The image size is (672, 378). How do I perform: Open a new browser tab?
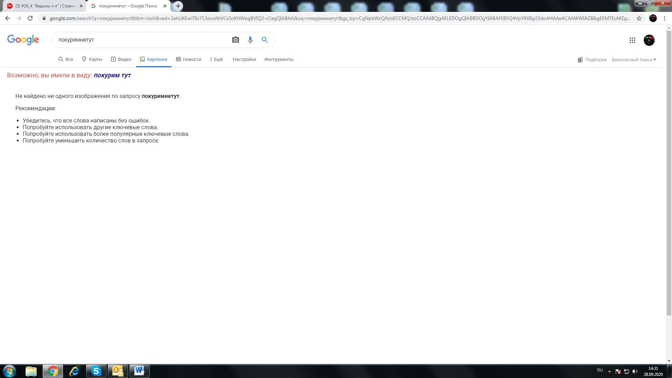click(178, 6)
